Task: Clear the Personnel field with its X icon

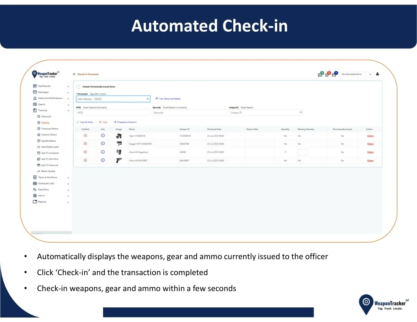Action: pyautogui.click(x=148, y=99)
